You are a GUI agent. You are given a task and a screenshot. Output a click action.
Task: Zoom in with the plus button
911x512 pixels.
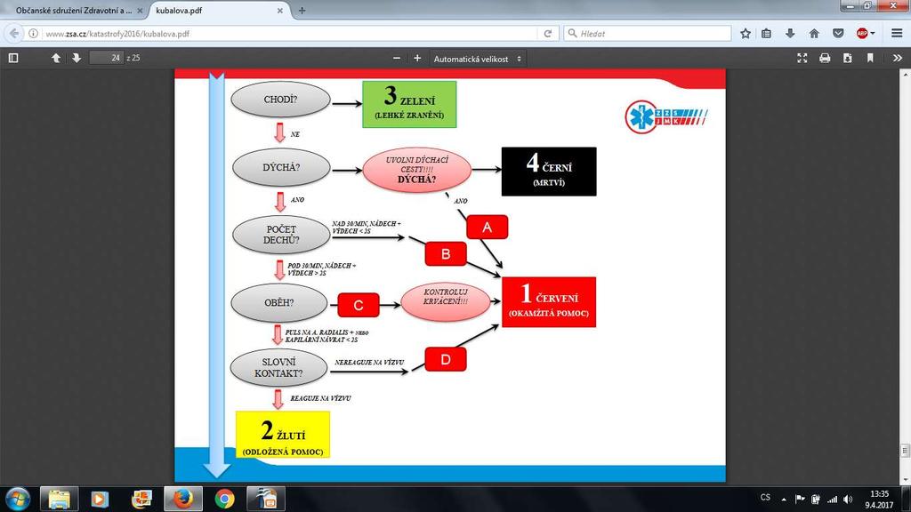(417, 58)
